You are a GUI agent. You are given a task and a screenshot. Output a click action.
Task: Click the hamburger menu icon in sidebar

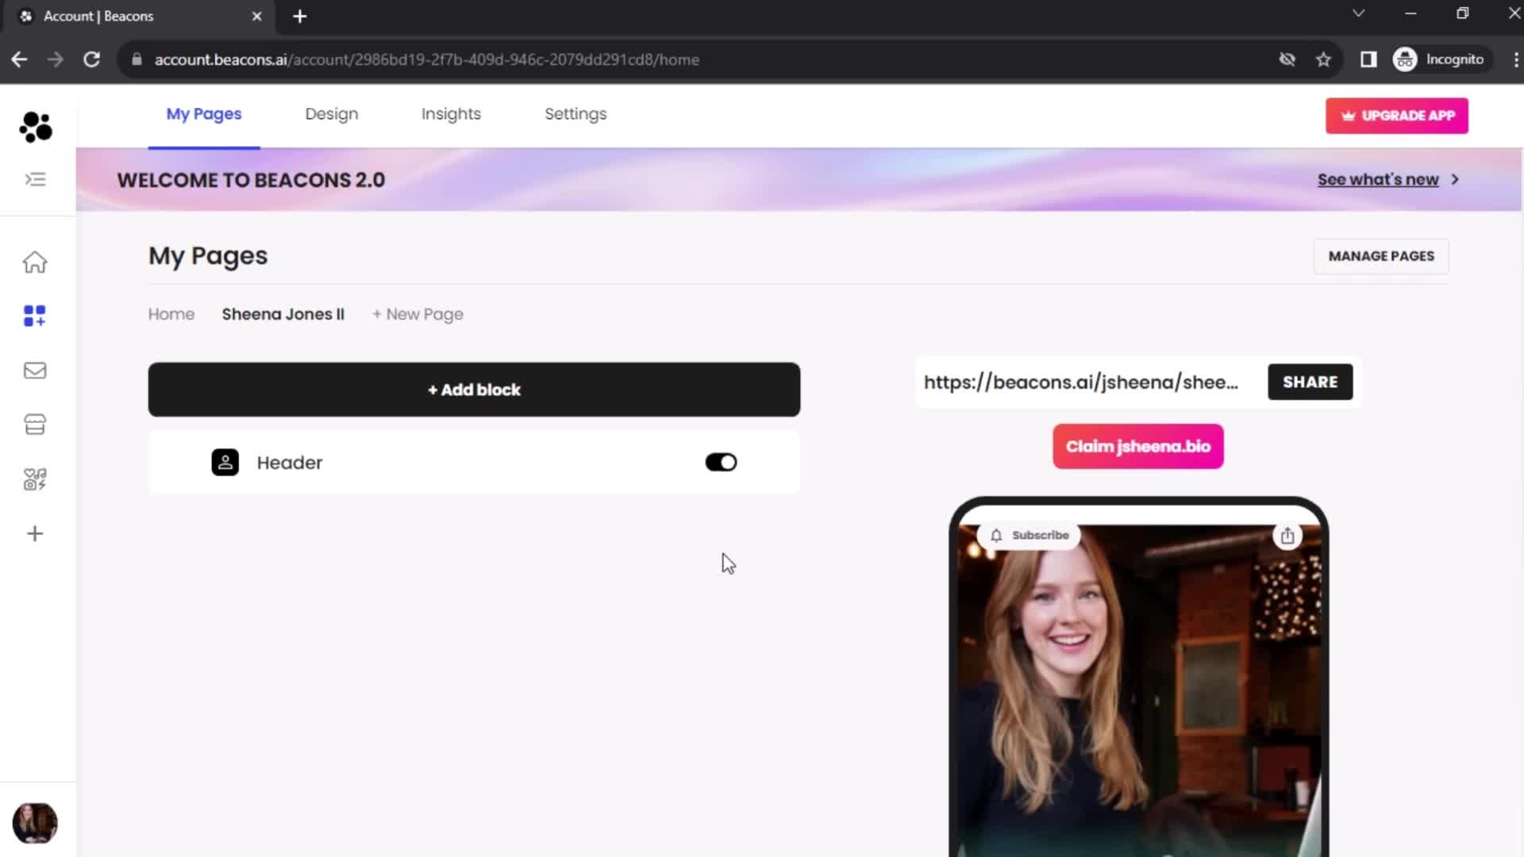click(x=35, y=178)
